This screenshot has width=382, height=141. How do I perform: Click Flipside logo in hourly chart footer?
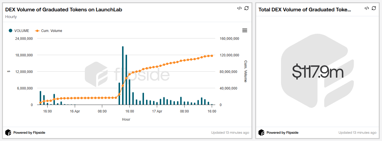coord(8,133)
